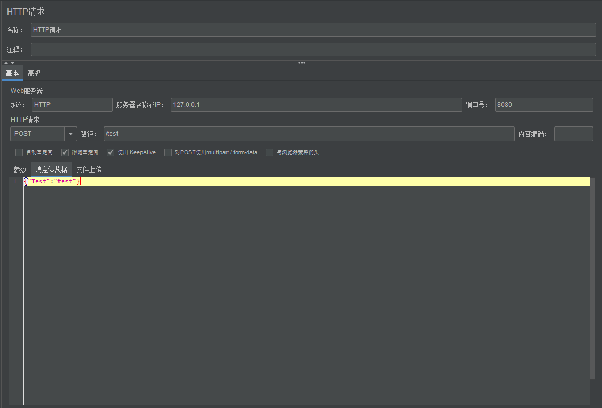Enable the 自动重定向 checkbox
Image resolution: width=602 pixels, height=408 pixels.
click(x=19, y=152)
